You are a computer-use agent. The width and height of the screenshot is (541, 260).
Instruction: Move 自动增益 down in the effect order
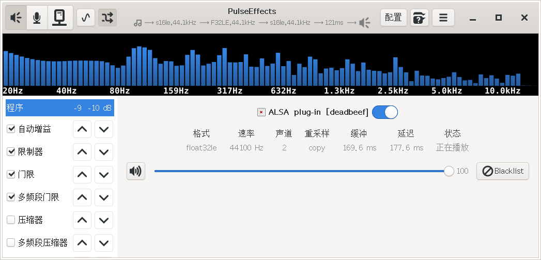click(104, 129)
